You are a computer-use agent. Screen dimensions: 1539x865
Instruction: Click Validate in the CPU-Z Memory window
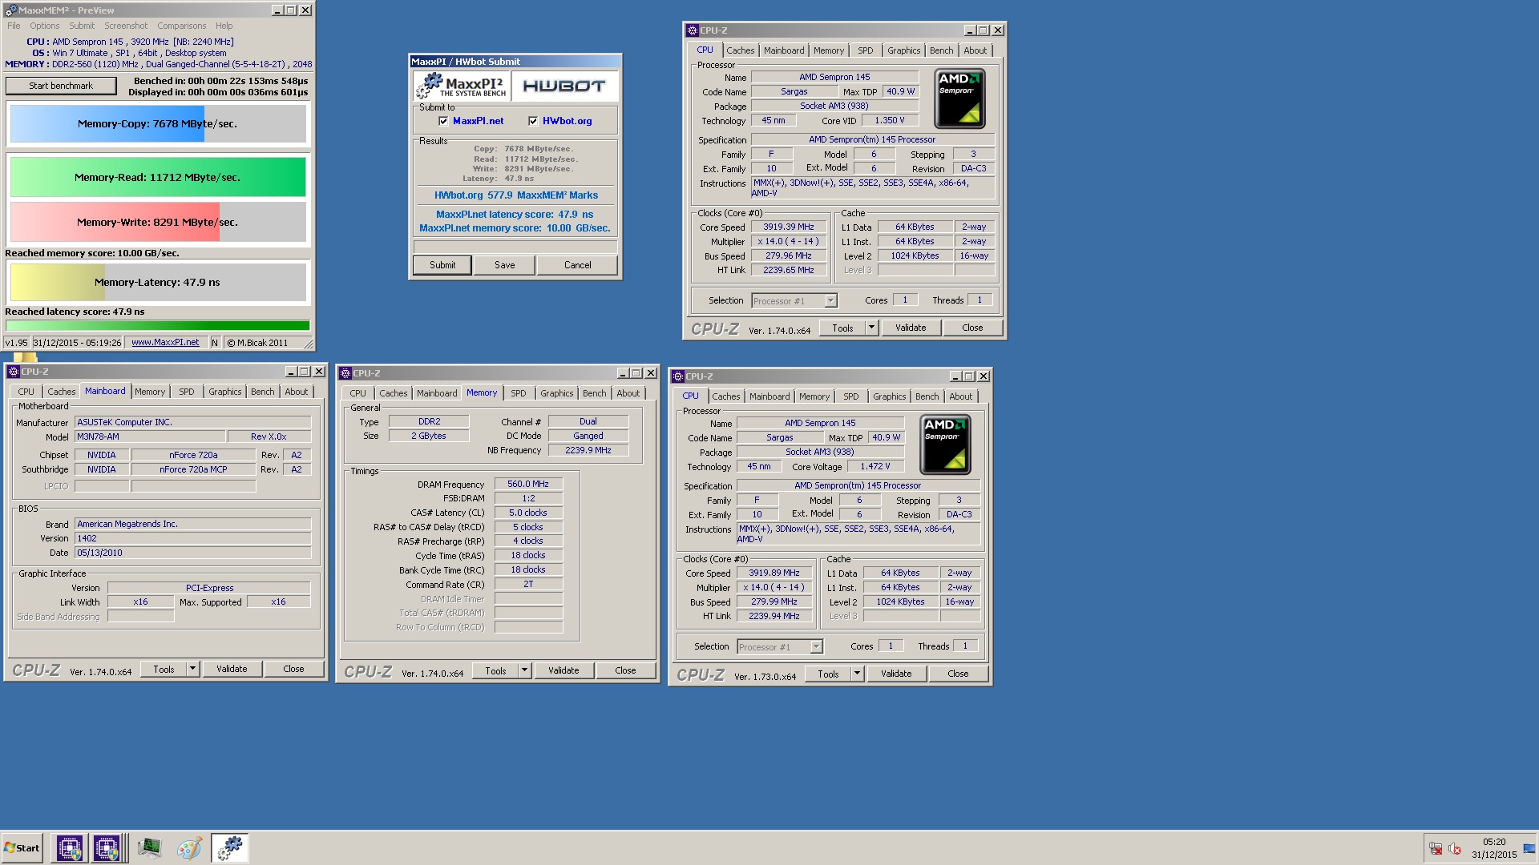(x=563, y=670)
